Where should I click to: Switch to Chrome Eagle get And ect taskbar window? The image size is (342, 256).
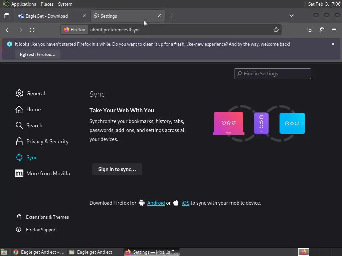pyautogui.click(x=39, y=252)
